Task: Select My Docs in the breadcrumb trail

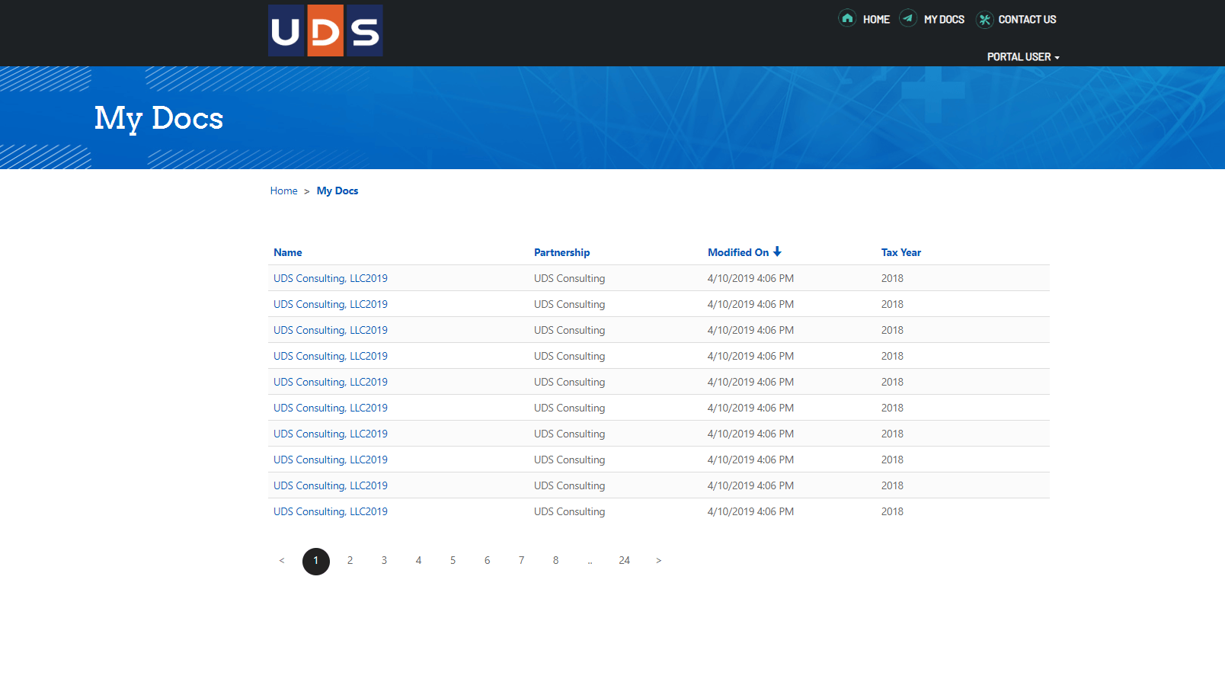Action: point(337,191)
